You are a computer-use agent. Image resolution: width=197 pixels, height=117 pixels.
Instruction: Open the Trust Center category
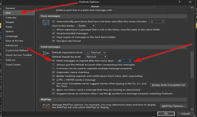pyautogui.click(x=19, y=65)
